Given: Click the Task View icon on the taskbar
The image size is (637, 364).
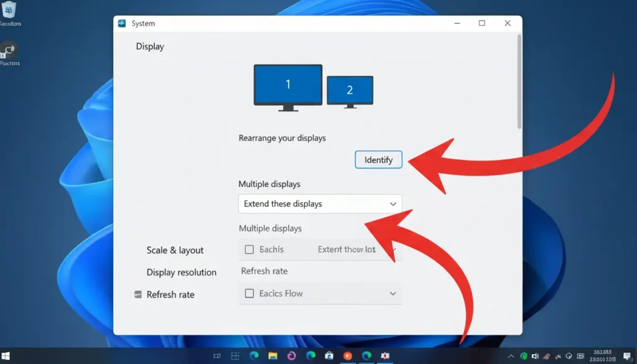Looking at the screenshot, I should pyautogui.click(x=217, y=357).
